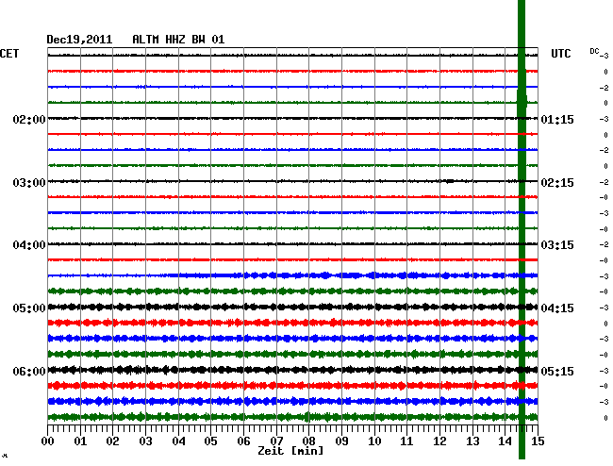Click the 04:15 UTC row label
The width and height of the screenshot is (613, 466).
click(557, 308)
